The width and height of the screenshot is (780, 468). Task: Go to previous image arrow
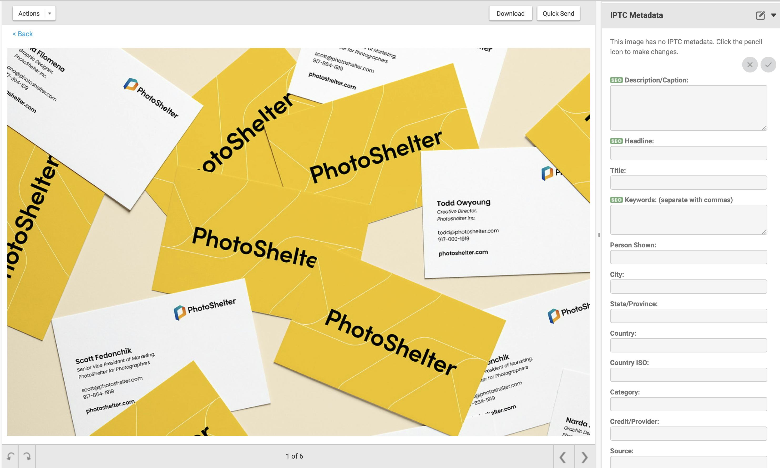(563, 457)
